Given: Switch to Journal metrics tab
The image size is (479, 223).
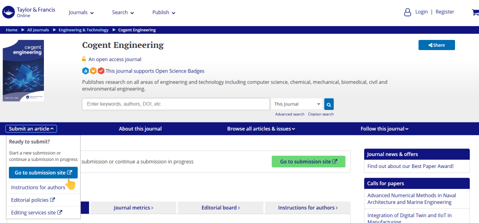Looking at the screenshot, I should pyautogui.click(x=133, y=208).
